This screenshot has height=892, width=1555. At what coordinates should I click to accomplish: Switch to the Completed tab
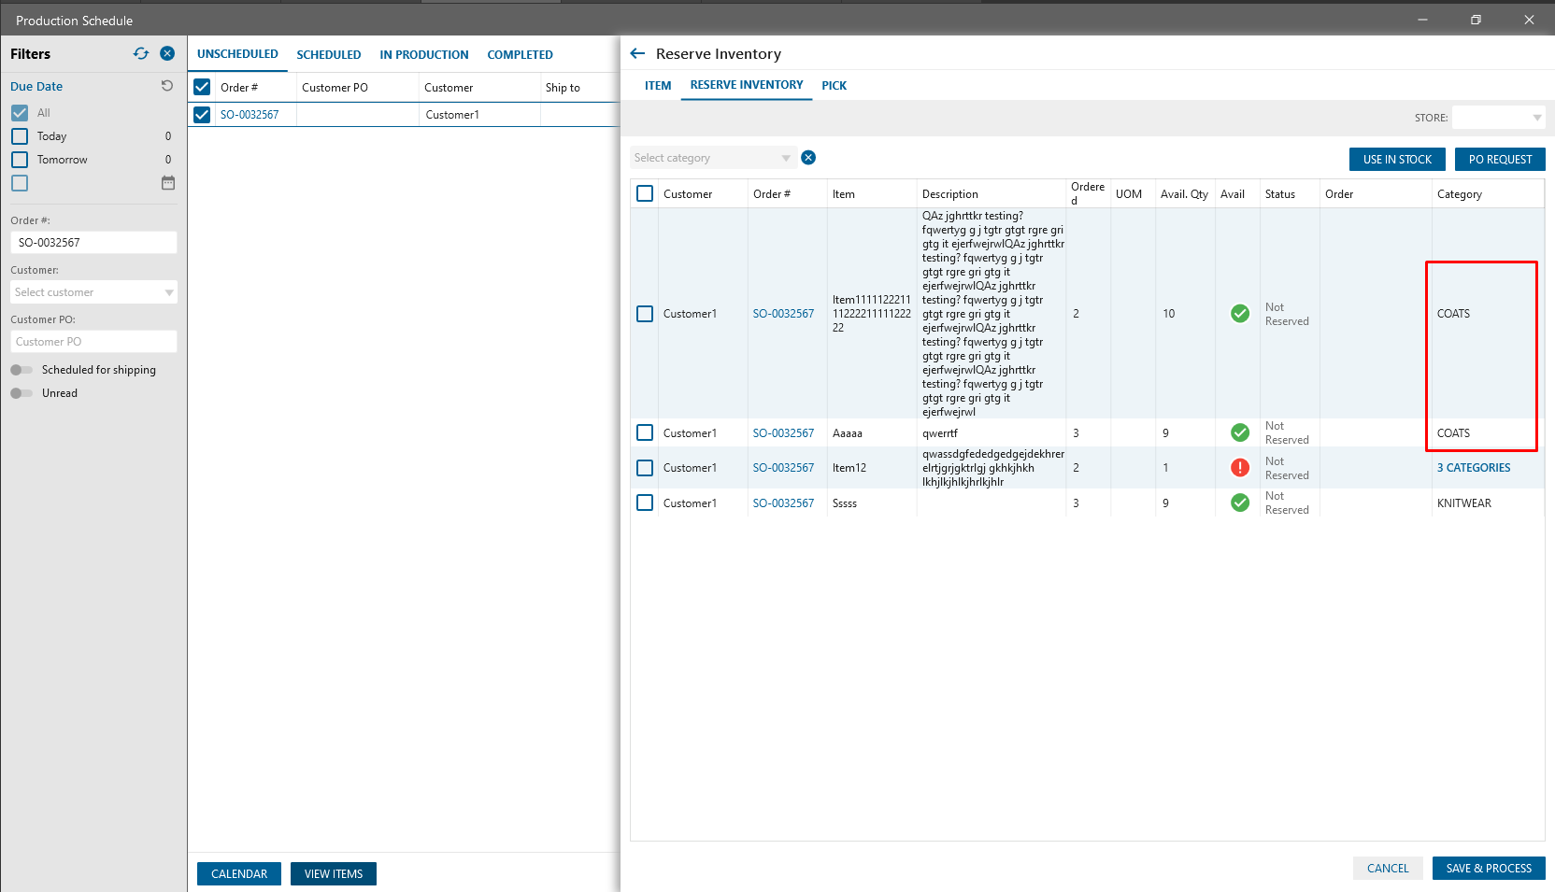click(520, 55)
